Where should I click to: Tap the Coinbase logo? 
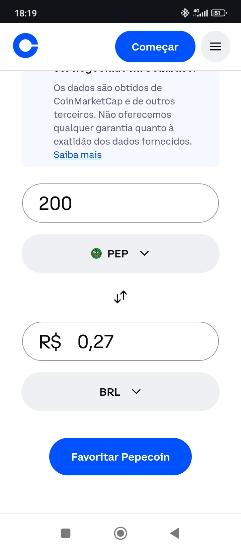(25, 46)
